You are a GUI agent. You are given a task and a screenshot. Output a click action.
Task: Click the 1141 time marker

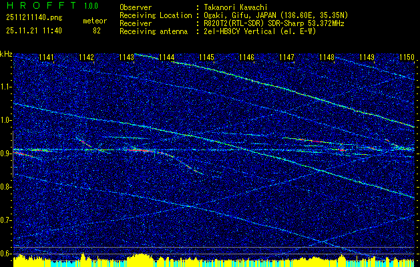46,57
